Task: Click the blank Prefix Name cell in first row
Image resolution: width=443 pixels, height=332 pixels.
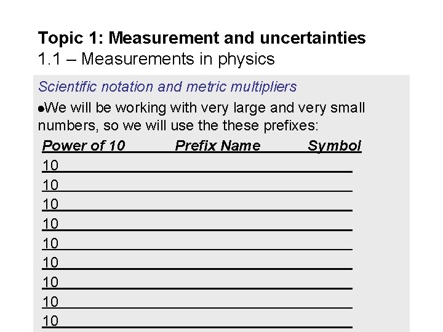Action: [218, 165]
